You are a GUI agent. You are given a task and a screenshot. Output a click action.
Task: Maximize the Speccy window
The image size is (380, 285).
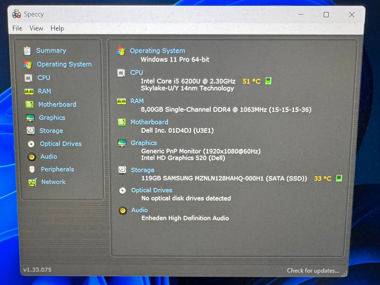coord(326,15)
